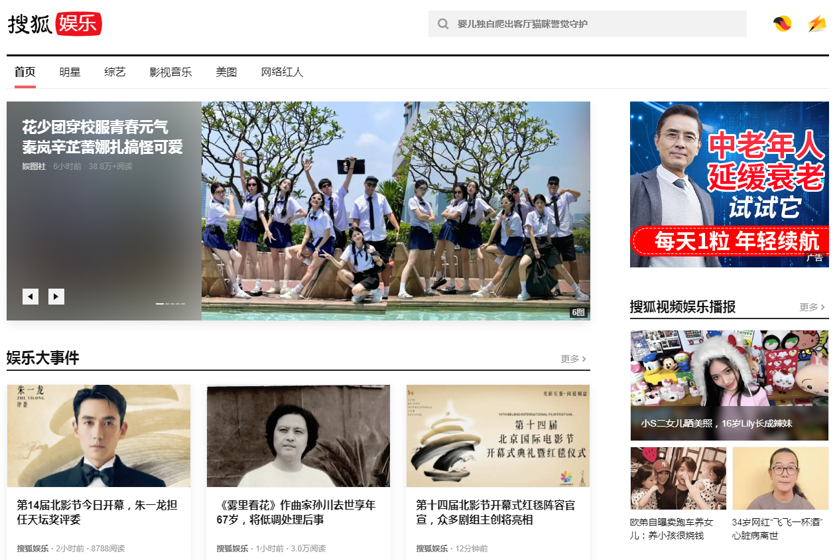
Task: Click the 娱图社 source link
Action: pyautogui.click(x=34, y=167)
